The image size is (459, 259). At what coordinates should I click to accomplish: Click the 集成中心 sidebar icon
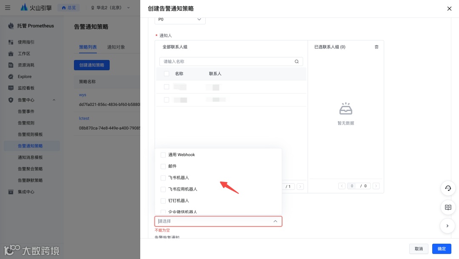pyautogui.click(x=11, y=192)
